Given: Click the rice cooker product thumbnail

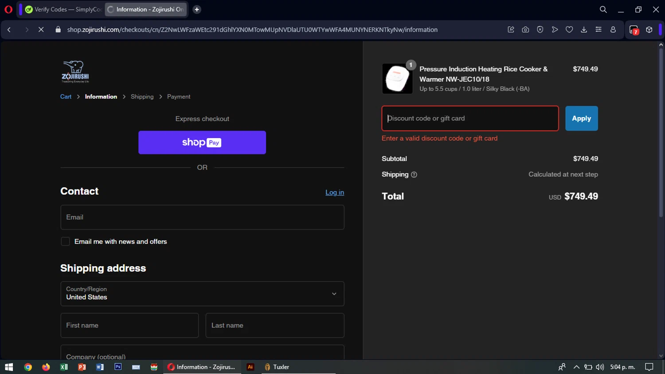Looking at the screenshot, I should click(x=397, y=79).
